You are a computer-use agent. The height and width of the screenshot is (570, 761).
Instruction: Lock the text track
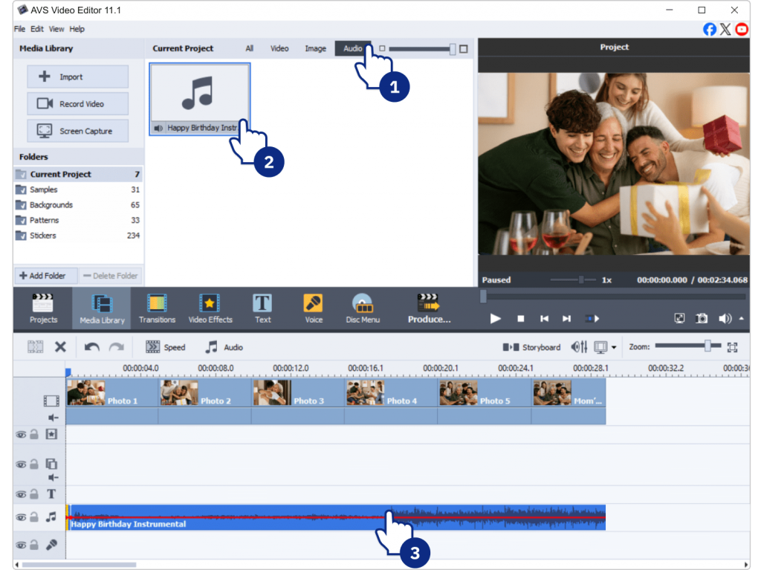(x=34, y=494)
